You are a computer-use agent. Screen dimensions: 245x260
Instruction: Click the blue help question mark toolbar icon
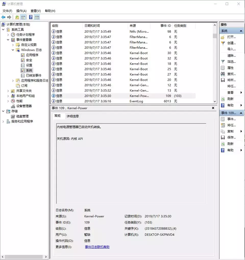31,17
